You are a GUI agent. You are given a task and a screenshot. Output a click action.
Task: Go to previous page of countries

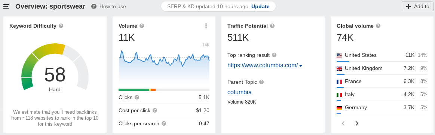point(343,123)
